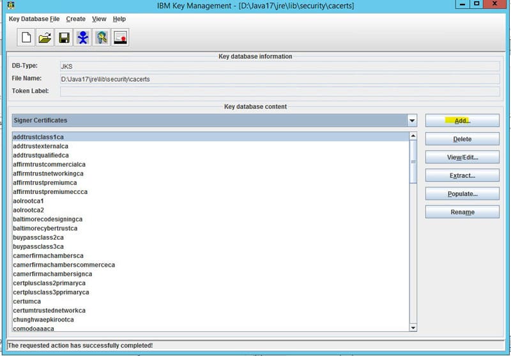This screenshot has width=511, height=356.
Task: Select addtrustclass1ca in the certificate list
Action: tap(211, 137)
